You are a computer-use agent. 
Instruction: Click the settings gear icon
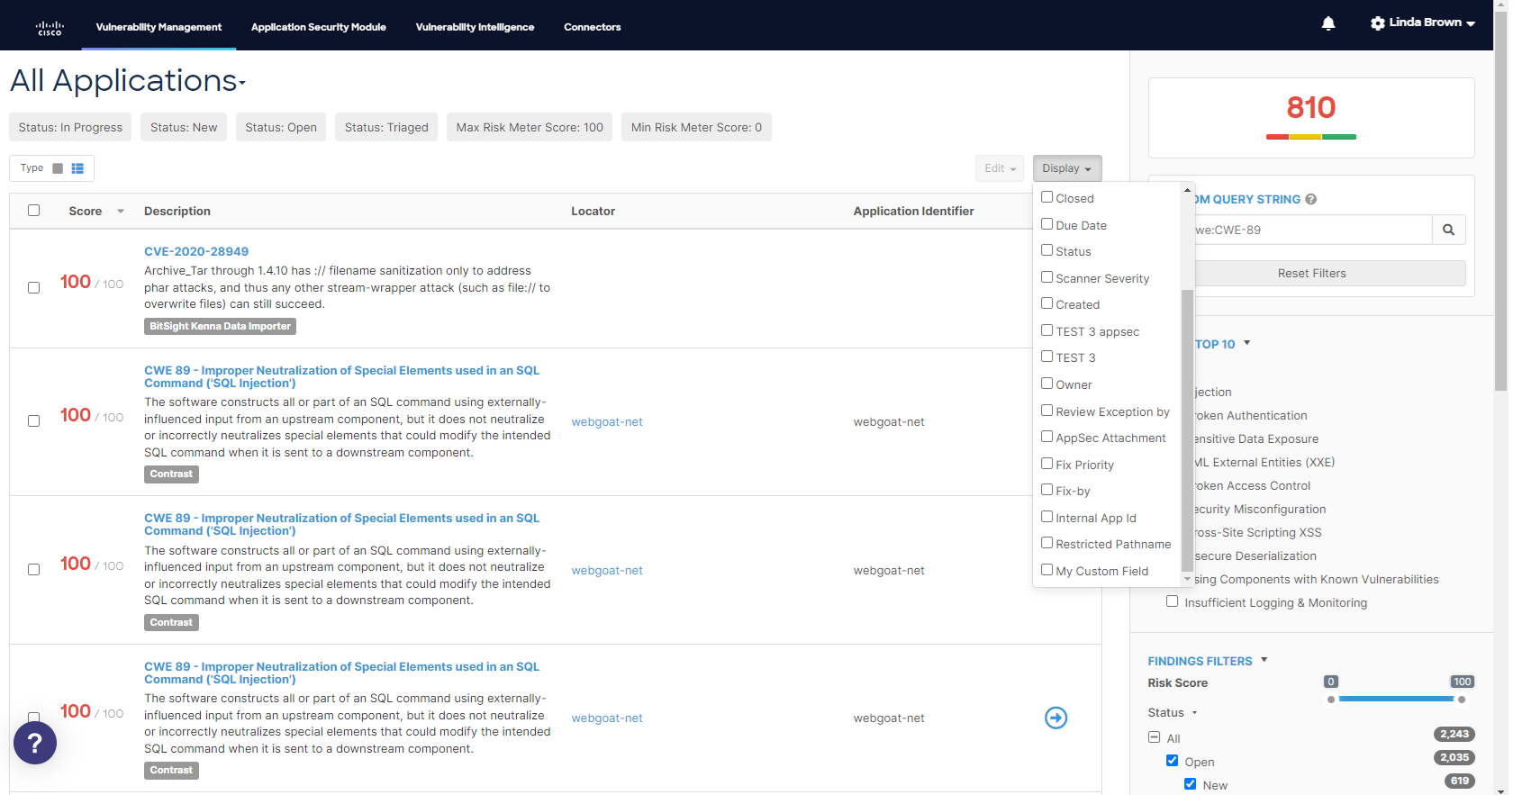tap(1378, 23)
